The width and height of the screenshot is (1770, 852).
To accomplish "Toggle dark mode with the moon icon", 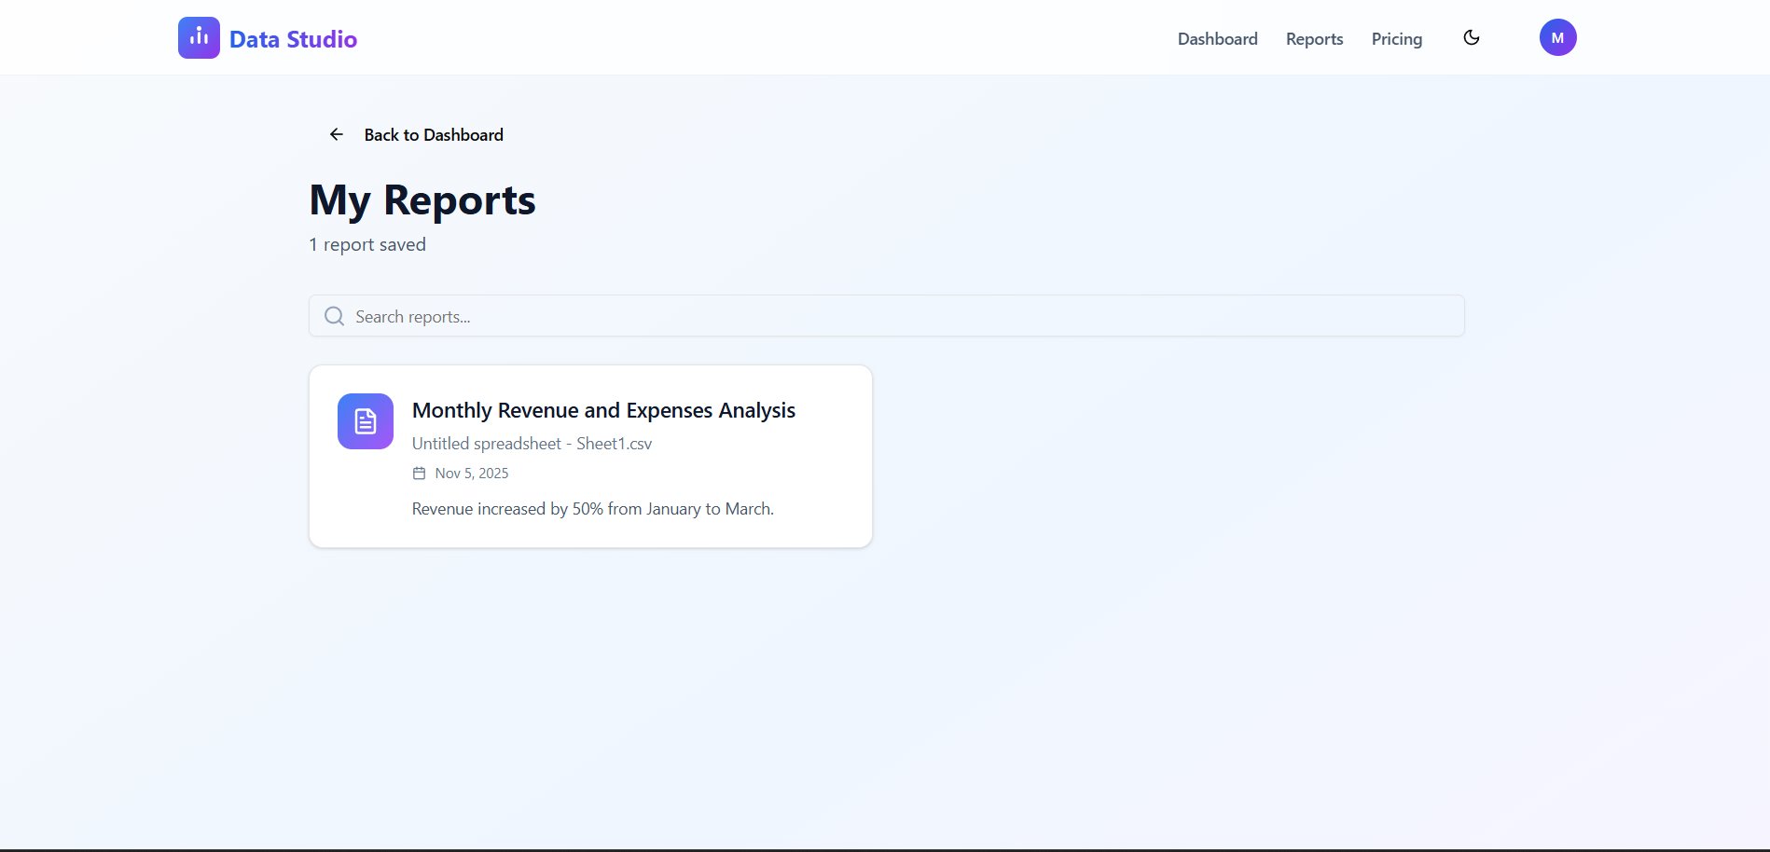I will [x=1471, y=37].
